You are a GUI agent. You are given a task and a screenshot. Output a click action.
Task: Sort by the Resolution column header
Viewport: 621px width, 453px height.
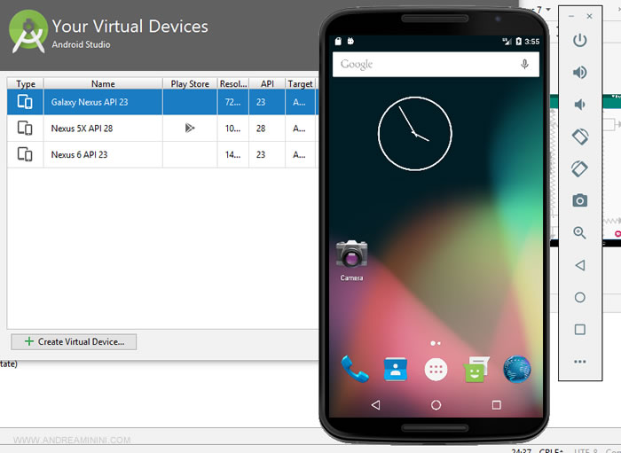(x=233, y=84)
